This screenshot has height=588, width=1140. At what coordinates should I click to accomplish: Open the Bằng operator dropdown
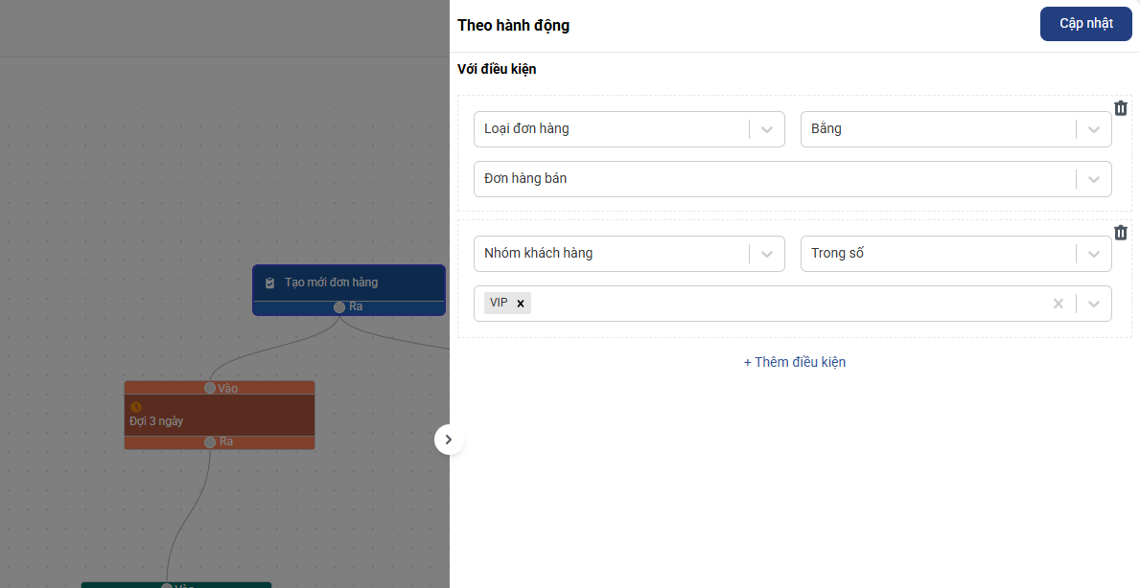click(1093, 129)
